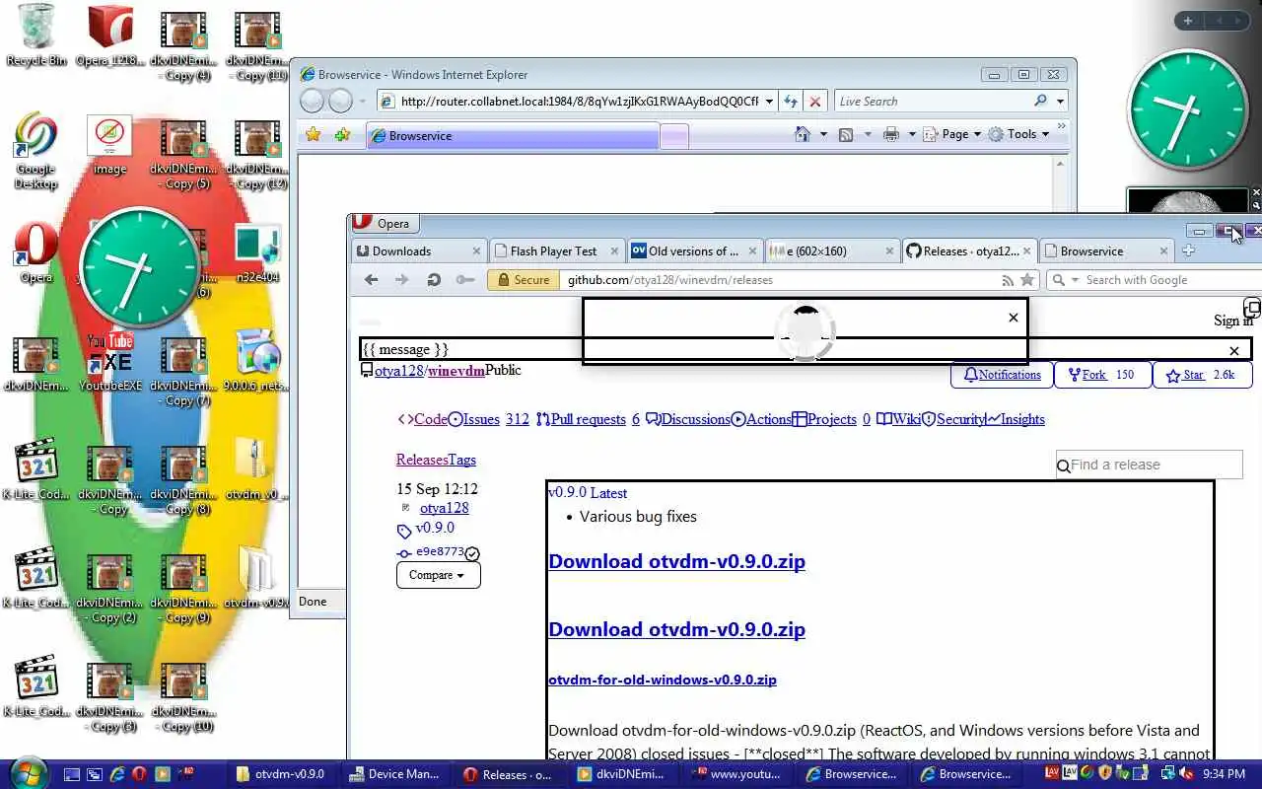Stop loading in Internet Explorer

click(815, 102)
